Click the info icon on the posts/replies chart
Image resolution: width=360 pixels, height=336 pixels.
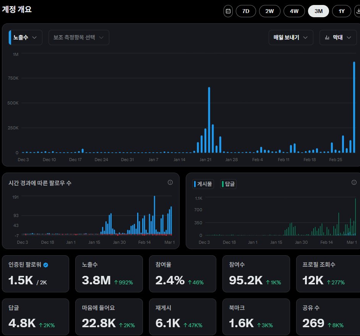pyautogui.click(x=354, y=183)
